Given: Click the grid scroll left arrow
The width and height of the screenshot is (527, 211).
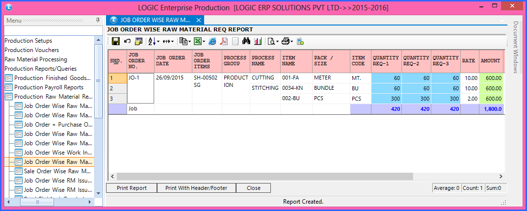Looking at the screenshot, I should pos(112,176).
